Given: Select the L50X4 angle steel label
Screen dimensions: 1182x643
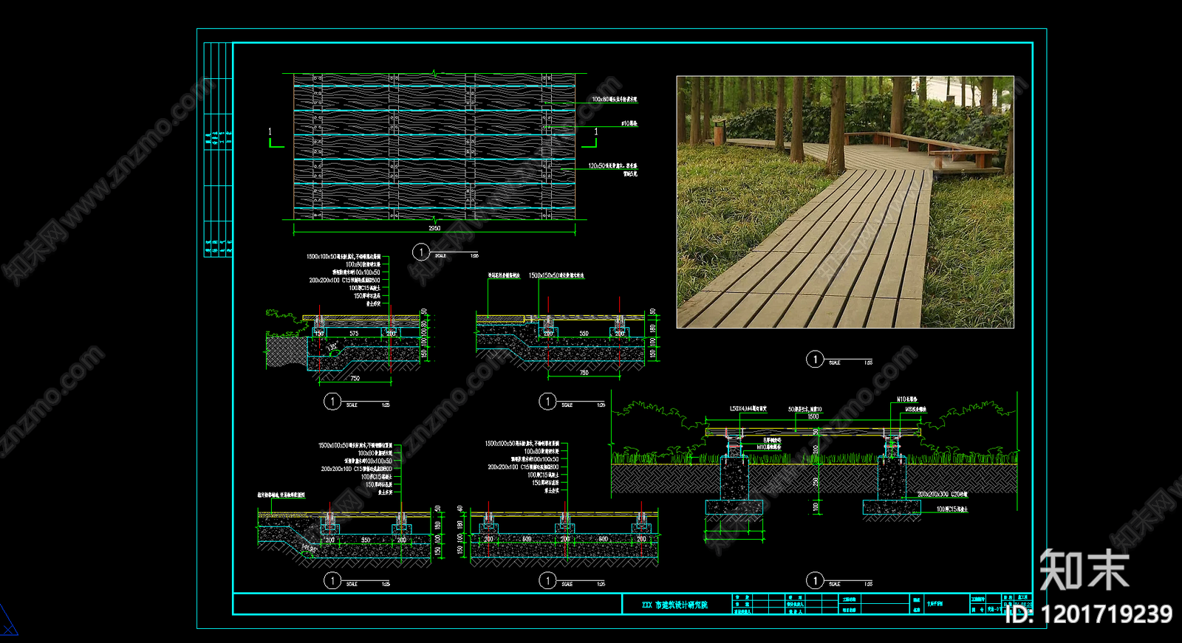Looking at the screenshot, I should click(x=748, y=408).
